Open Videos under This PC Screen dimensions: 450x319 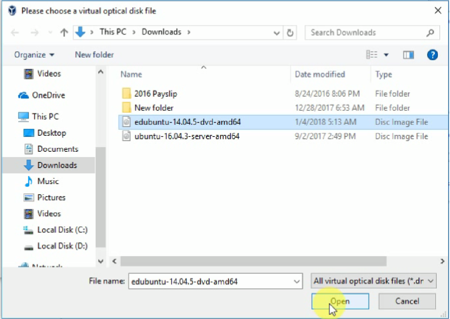coord(49,214)
